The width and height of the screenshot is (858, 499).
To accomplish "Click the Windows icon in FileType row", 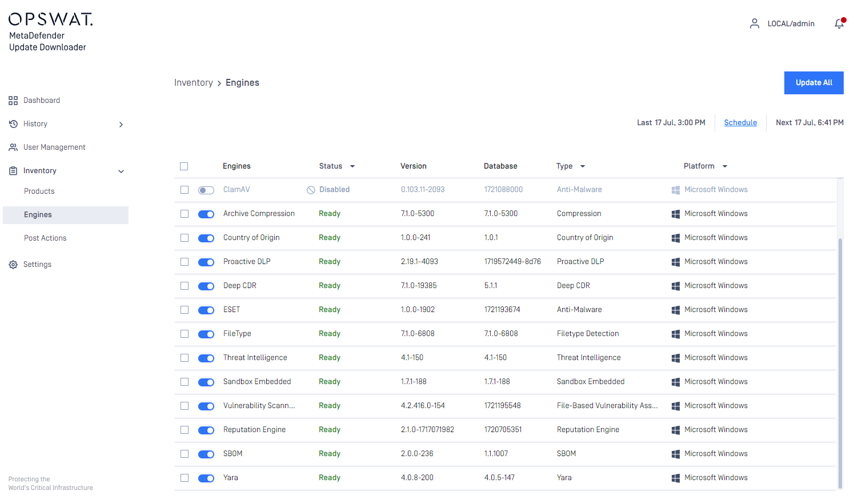I will tap(676, 334).
